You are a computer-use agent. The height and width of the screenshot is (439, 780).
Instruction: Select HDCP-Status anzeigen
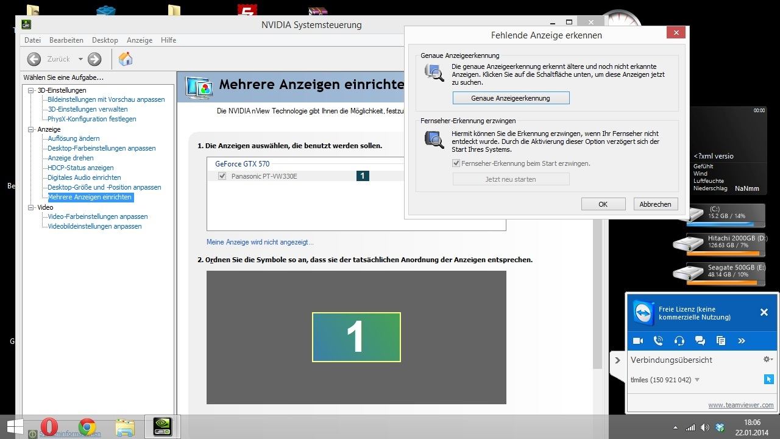coord(80,168)
